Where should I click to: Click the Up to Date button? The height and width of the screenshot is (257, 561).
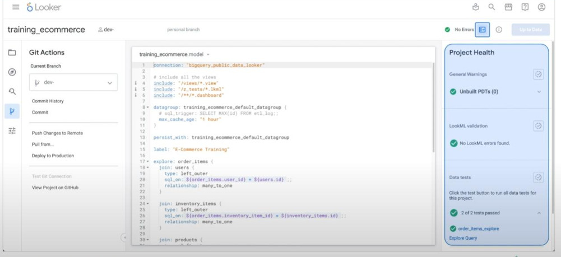(x=531, y=30)
